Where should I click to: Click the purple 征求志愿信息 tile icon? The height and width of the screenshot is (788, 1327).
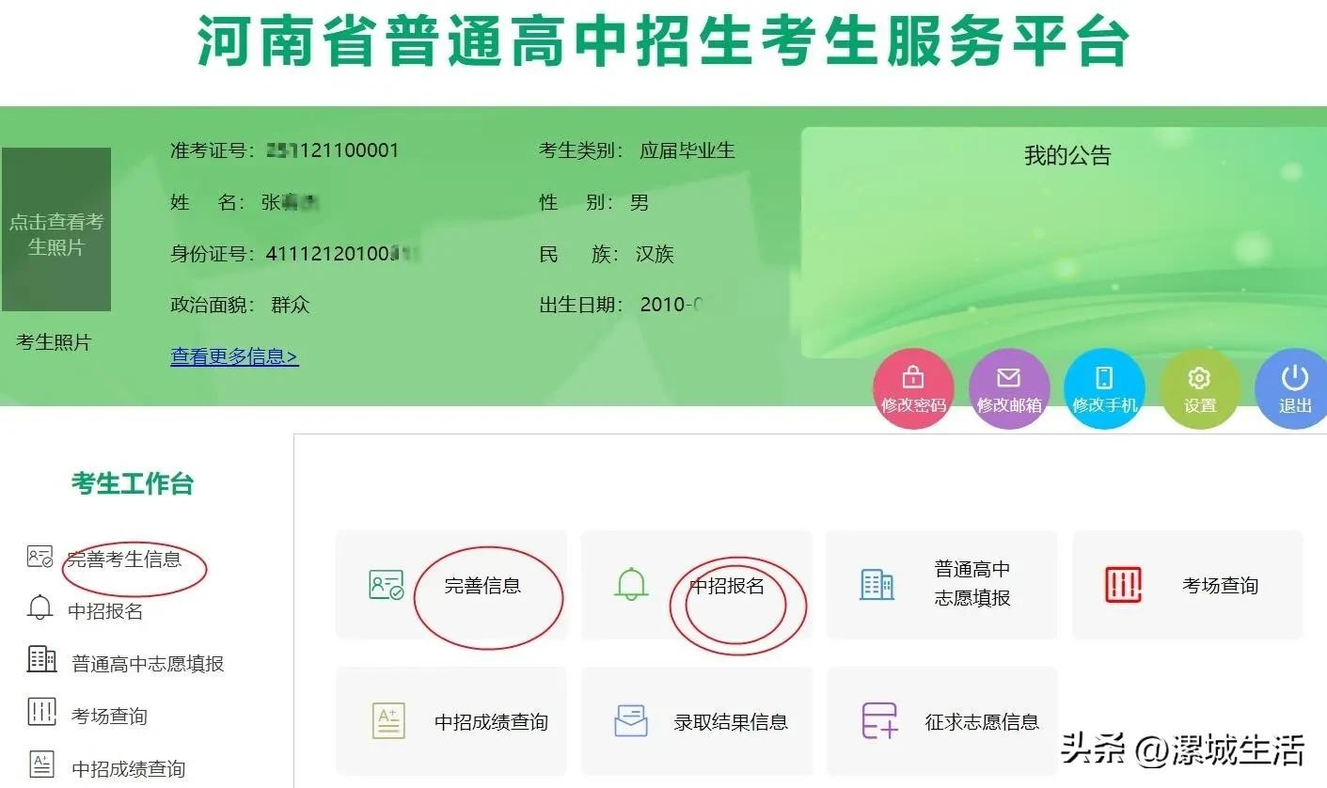click(879, 721)
